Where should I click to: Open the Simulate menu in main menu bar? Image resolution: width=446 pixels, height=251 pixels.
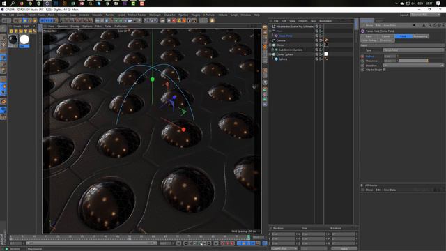97,15
